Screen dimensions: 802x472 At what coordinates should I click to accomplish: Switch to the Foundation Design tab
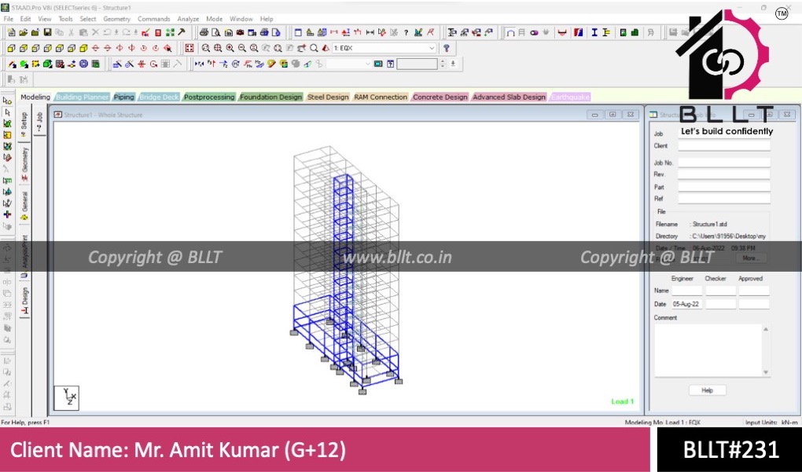[x=270, y=97]
